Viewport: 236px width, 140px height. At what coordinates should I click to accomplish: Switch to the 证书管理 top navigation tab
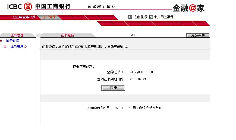point(49,17)
